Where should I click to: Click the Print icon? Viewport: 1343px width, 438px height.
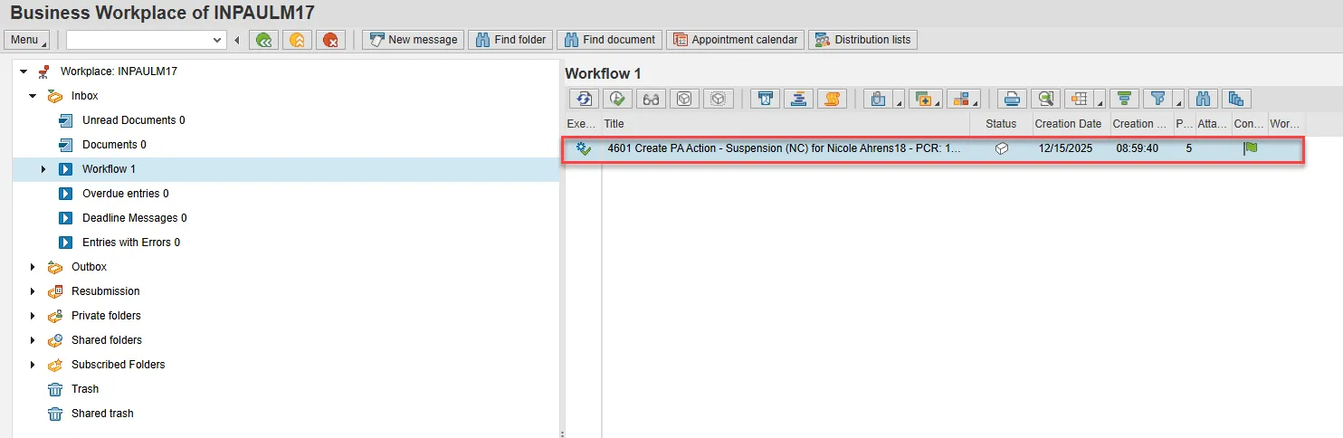point(1013,99)
